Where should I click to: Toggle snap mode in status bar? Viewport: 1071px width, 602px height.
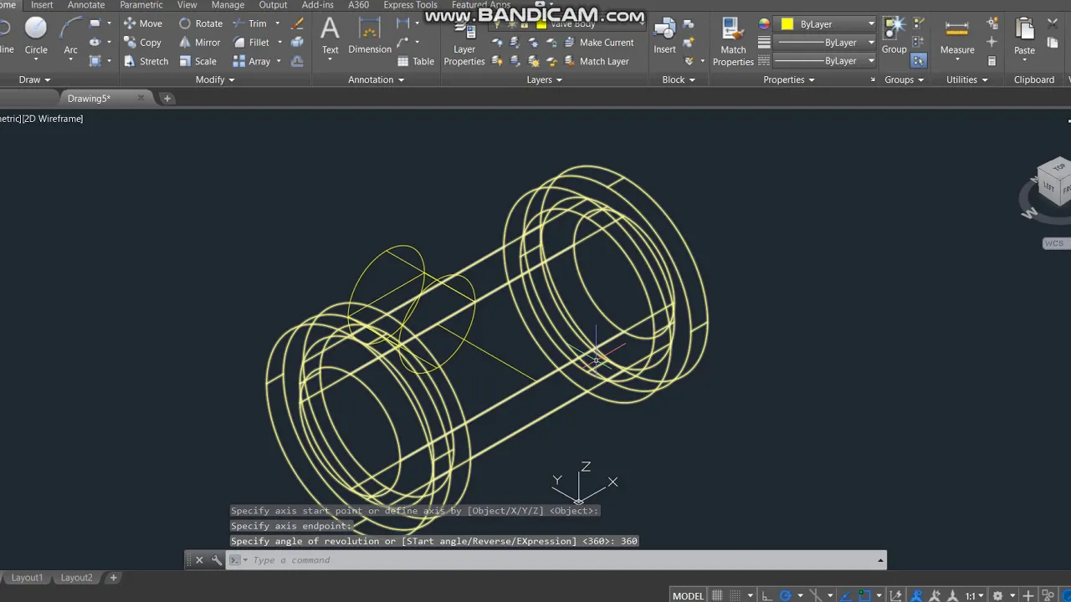click(735, 596)
